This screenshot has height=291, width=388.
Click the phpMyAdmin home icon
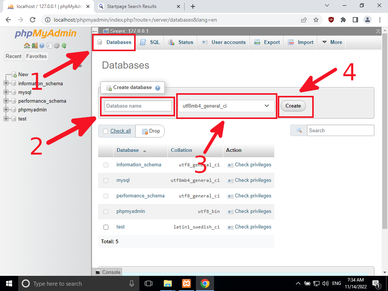(27, 45)
